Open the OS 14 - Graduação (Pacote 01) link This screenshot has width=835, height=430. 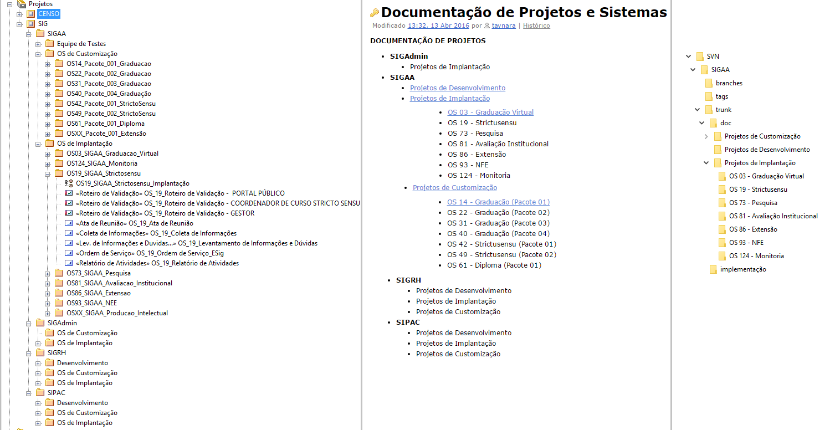pyautogui.click(x=498, y=202)
